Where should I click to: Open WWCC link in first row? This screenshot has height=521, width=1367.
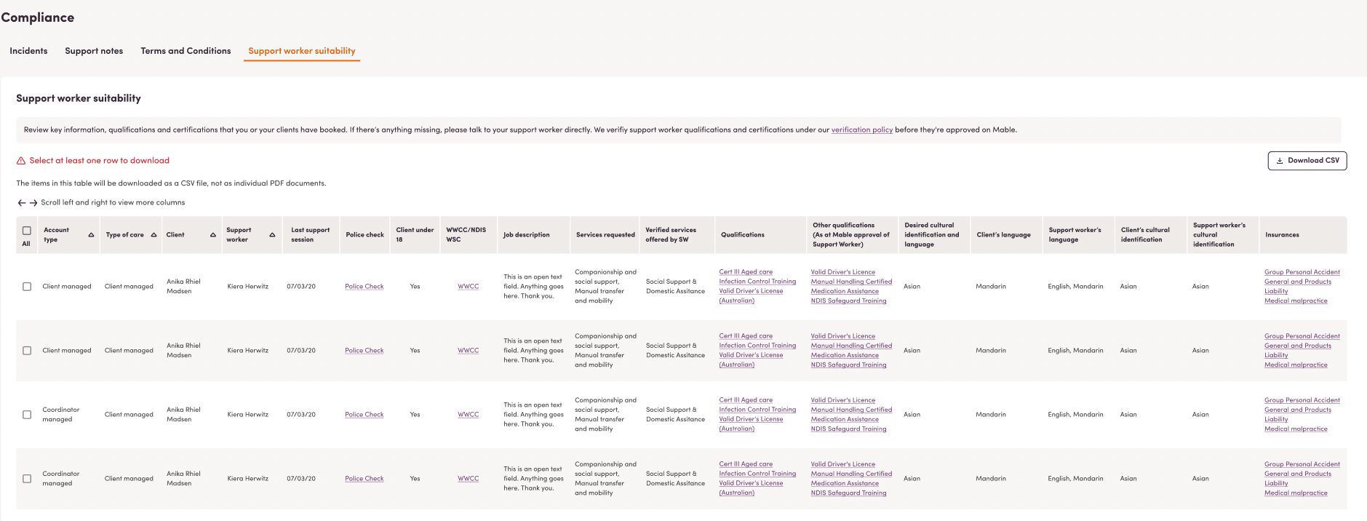pos(468,287)
